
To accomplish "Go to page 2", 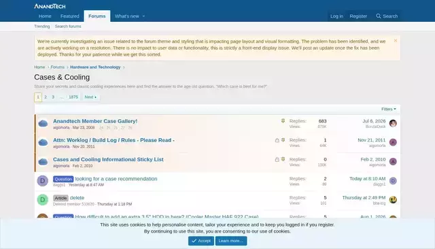I will point(46,97).
